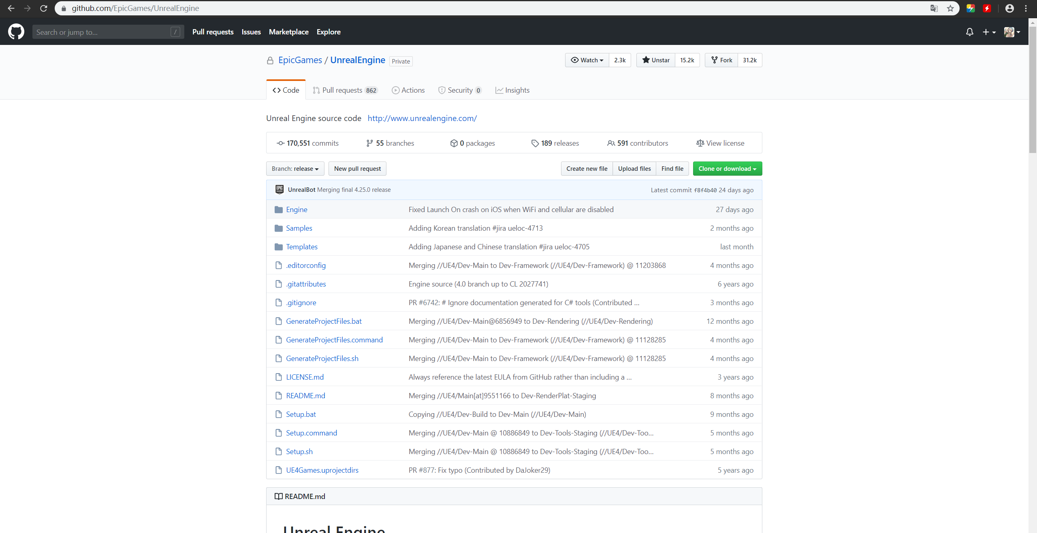Click the translate page icon
The height and width of the screenshot is (533, 1037).
[x=934, y=8]
